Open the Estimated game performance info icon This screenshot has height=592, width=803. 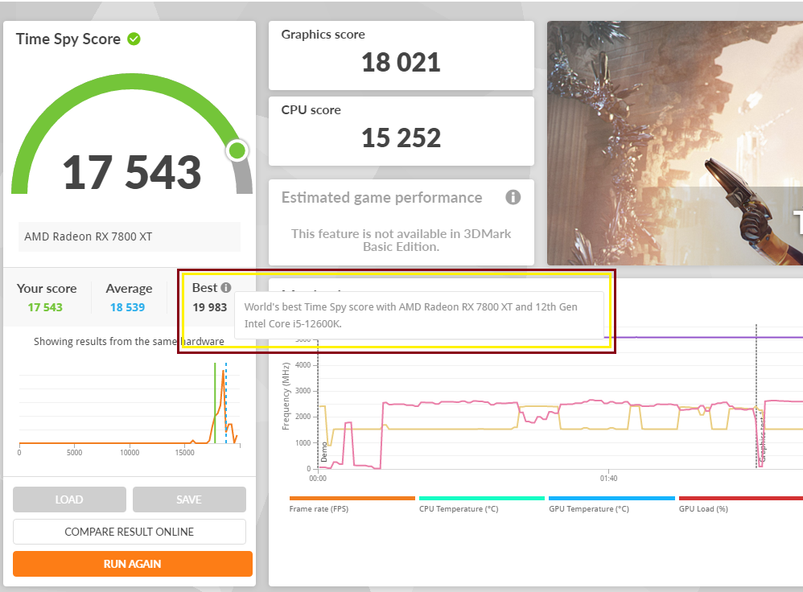coord(513,198)
